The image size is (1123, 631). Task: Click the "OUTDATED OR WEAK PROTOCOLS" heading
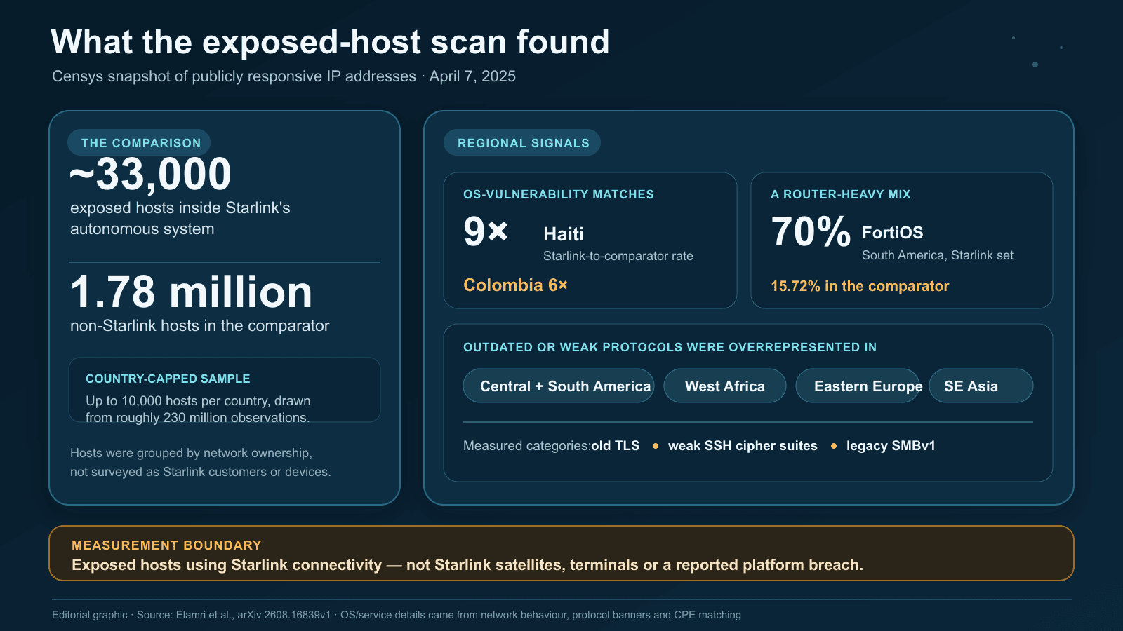(x=670, y=347)
